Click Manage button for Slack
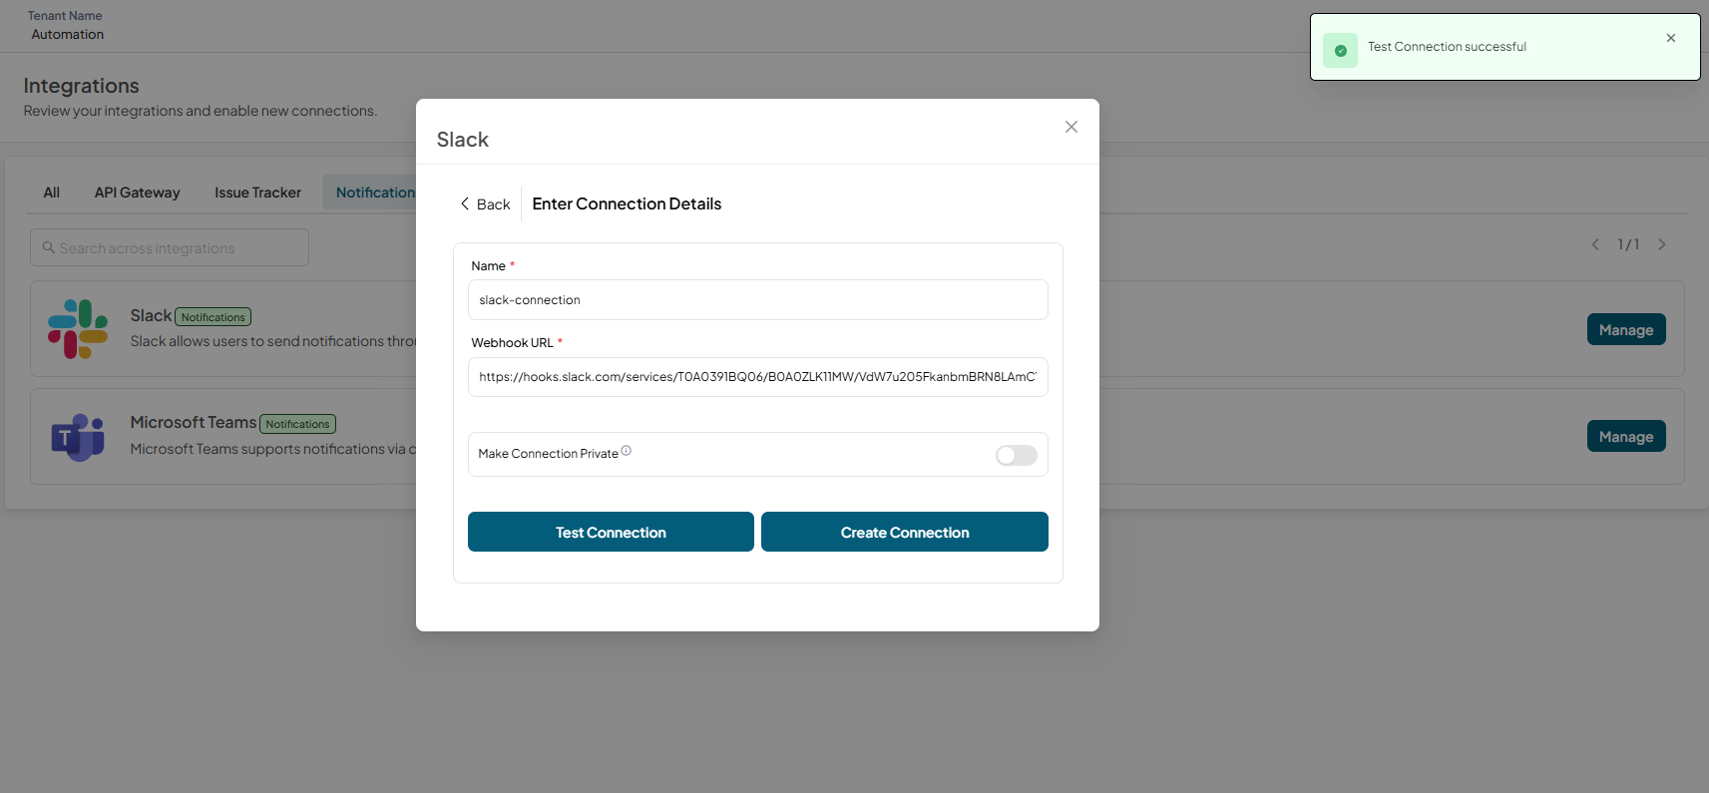The image size is (1709, 793). 1626,329
